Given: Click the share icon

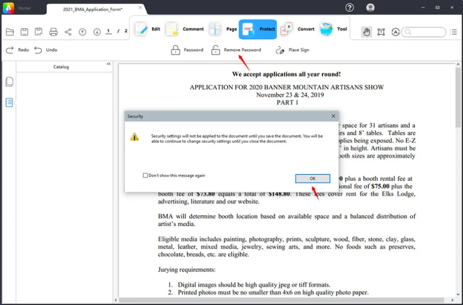Looking at the screenshot, I should 68,32.
